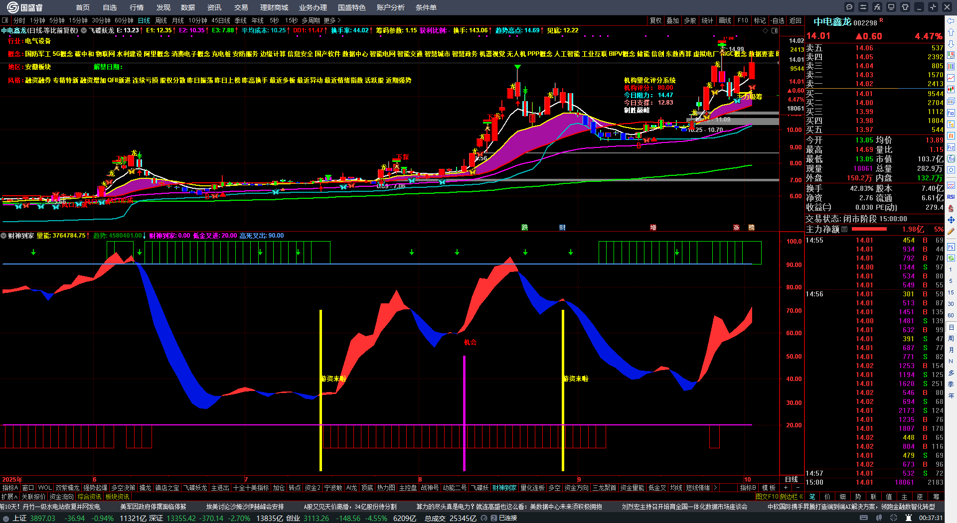Click the Fiz sidebar icon
The image size is (957, 523).
(x=951, y=147)
